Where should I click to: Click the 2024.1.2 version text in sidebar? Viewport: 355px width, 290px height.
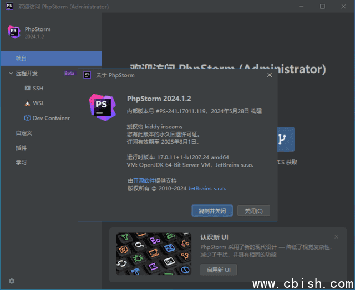tap(34, 37)
